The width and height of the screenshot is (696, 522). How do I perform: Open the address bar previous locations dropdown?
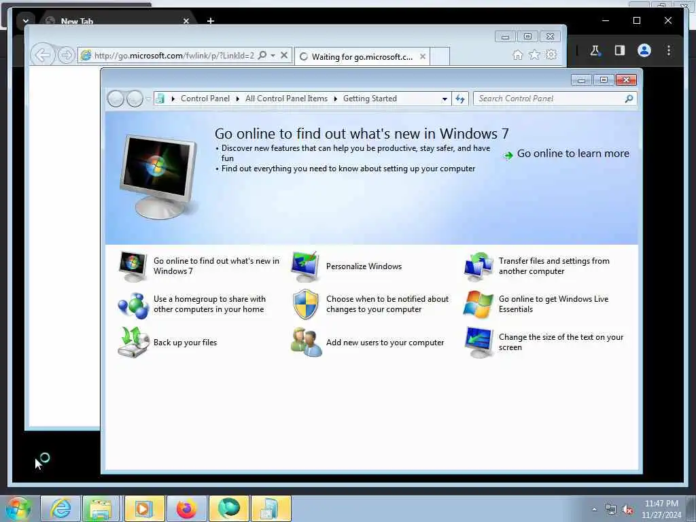tap(445, 99)
